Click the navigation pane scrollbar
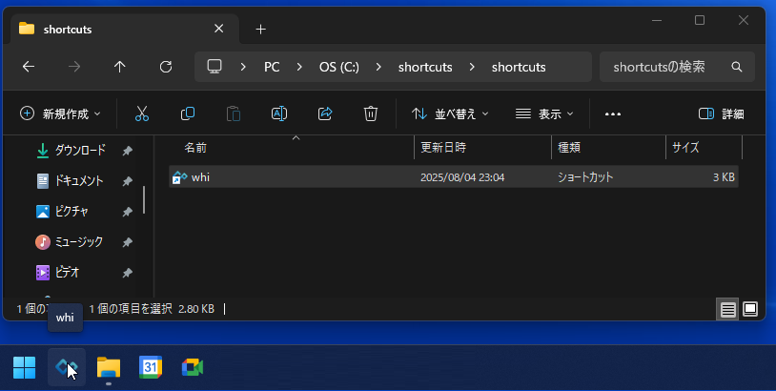The image size is (776, 391). 144,200
